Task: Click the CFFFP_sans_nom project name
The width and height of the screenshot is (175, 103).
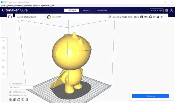Action: click(19, 92)
